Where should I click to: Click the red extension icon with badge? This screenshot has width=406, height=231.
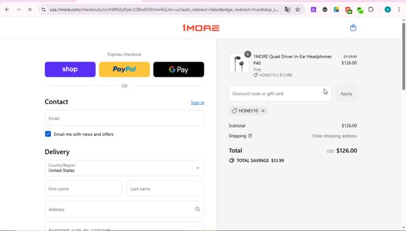(x=348, y=10)
